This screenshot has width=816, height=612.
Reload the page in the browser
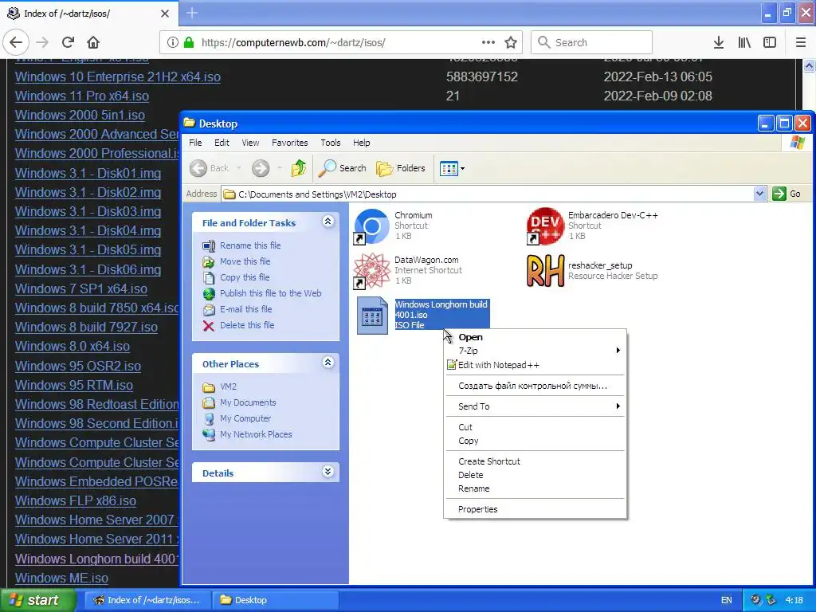(68, 42)
